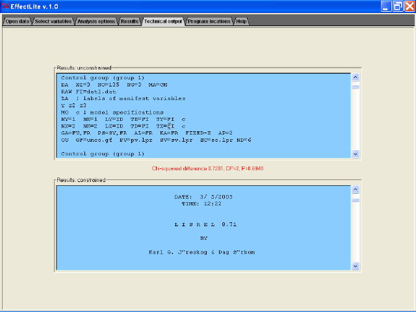416x312 pixels.
Task: Open the Select variables tab
Action: (x=53, y=21)
